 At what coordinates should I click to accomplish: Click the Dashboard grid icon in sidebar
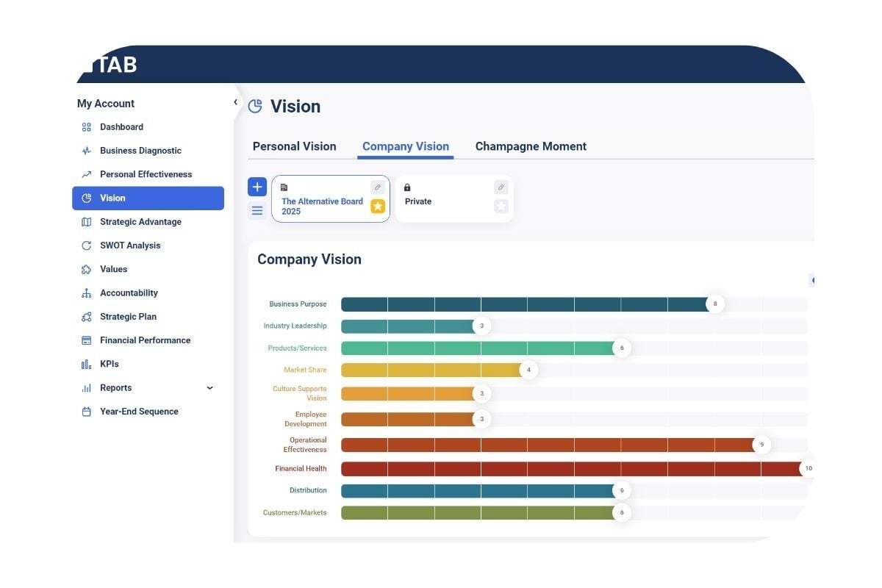point(86,127)
